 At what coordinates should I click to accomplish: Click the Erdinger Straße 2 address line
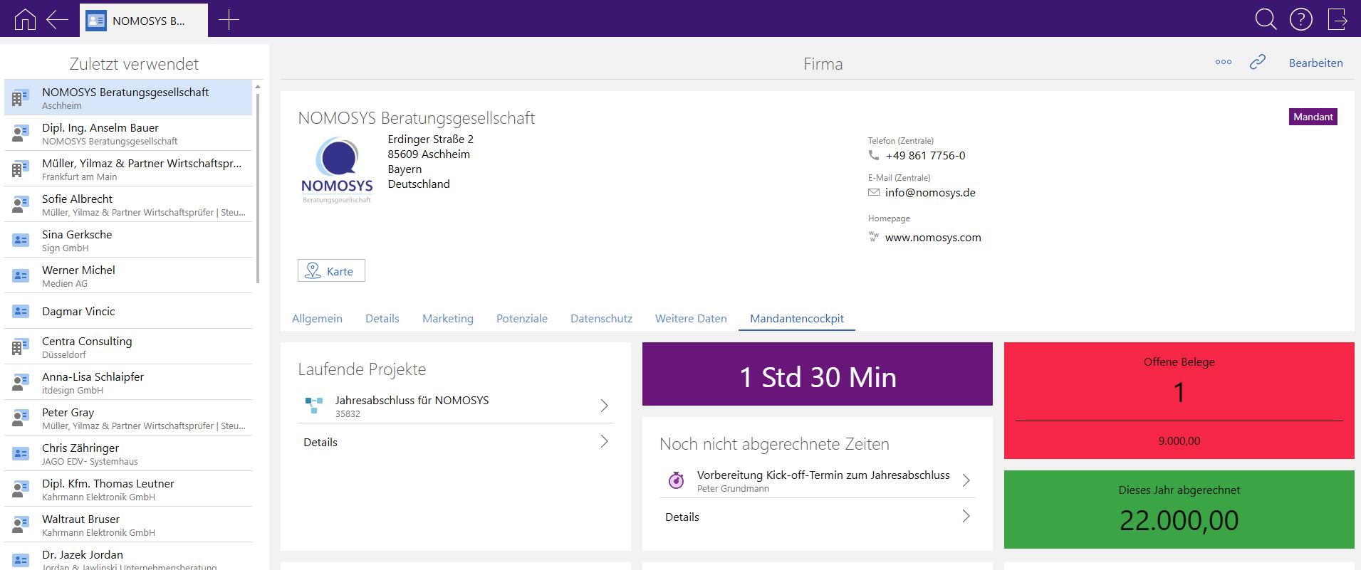tap(430, 139)
